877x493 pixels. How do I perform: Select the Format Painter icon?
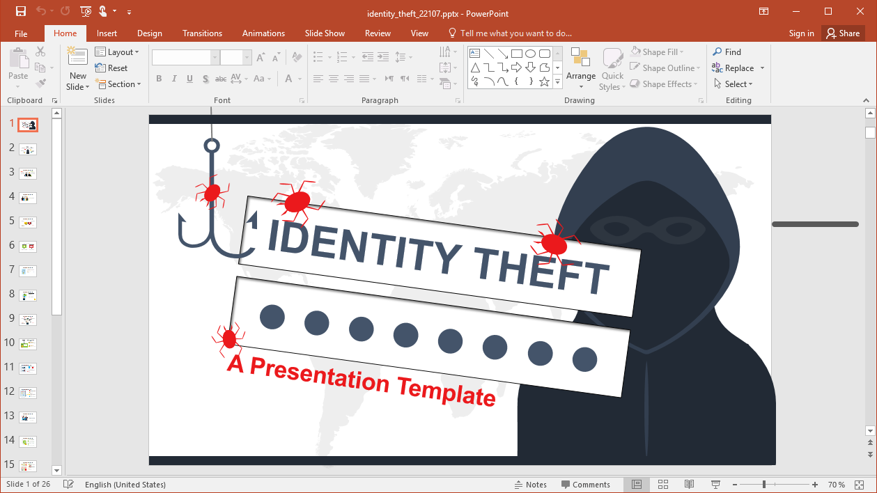(x=40, y=84)
